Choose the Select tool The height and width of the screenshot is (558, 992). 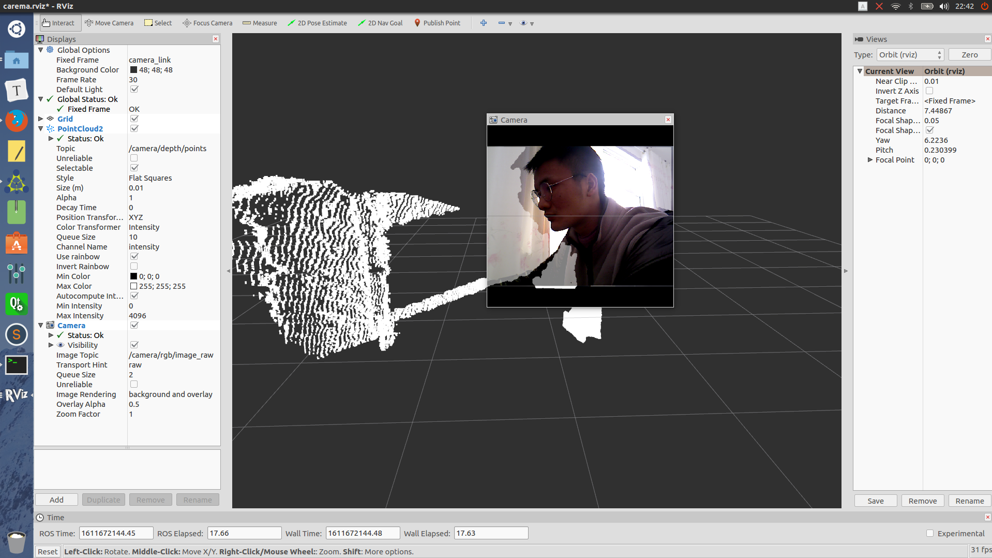tap(158, 23)
